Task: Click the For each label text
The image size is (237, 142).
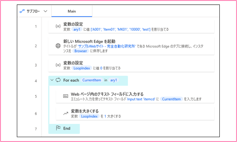Action: click(71, 80)
